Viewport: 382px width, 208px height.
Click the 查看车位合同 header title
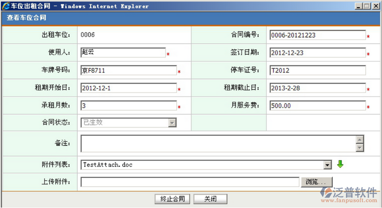click(26, 18)
